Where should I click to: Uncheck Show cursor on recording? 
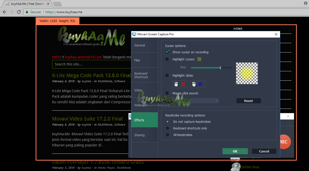tap(167, 52)
